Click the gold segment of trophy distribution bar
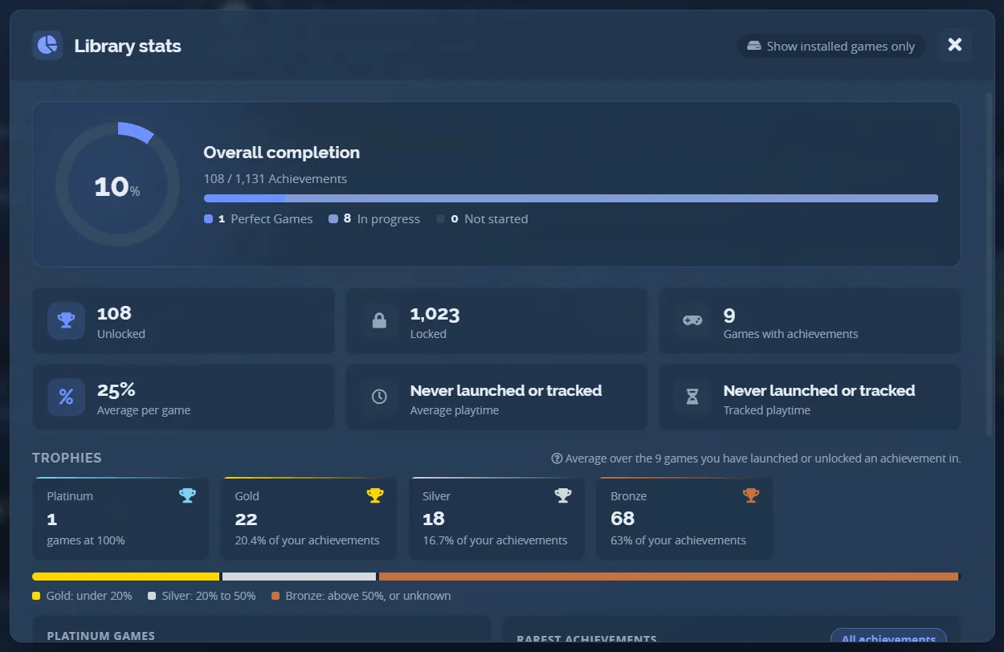The image size is (1004, 652). [x=125, y=577]
